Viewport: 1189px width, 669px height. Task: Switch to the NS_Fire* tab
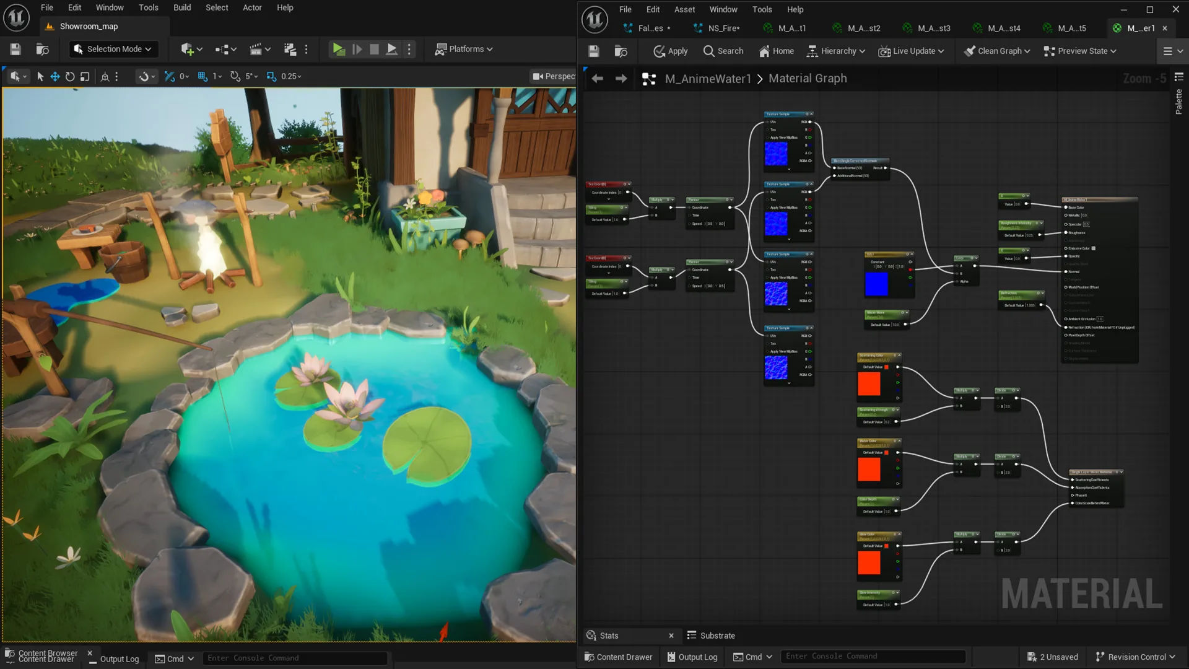[717, 28]
